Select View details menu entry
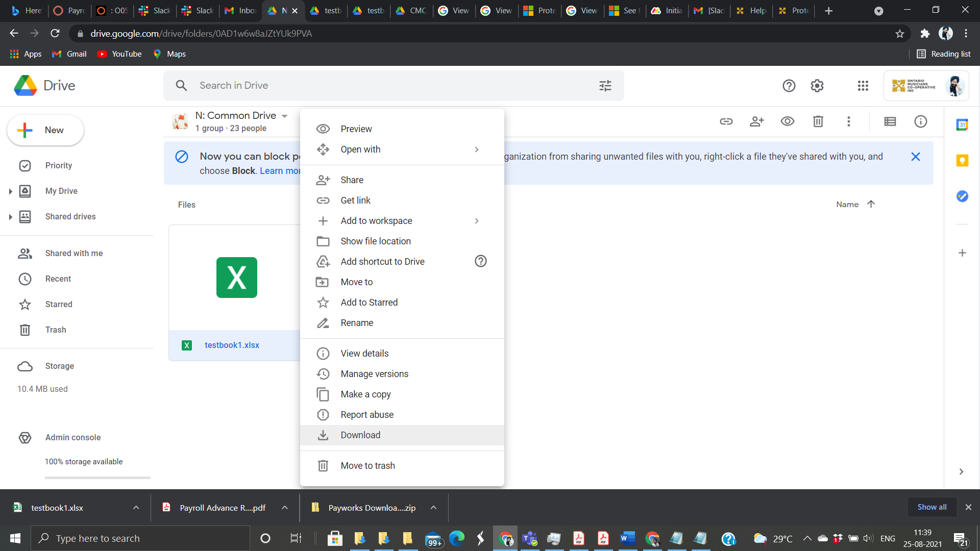This screenshot has height=551, width=980. [402, 354]
